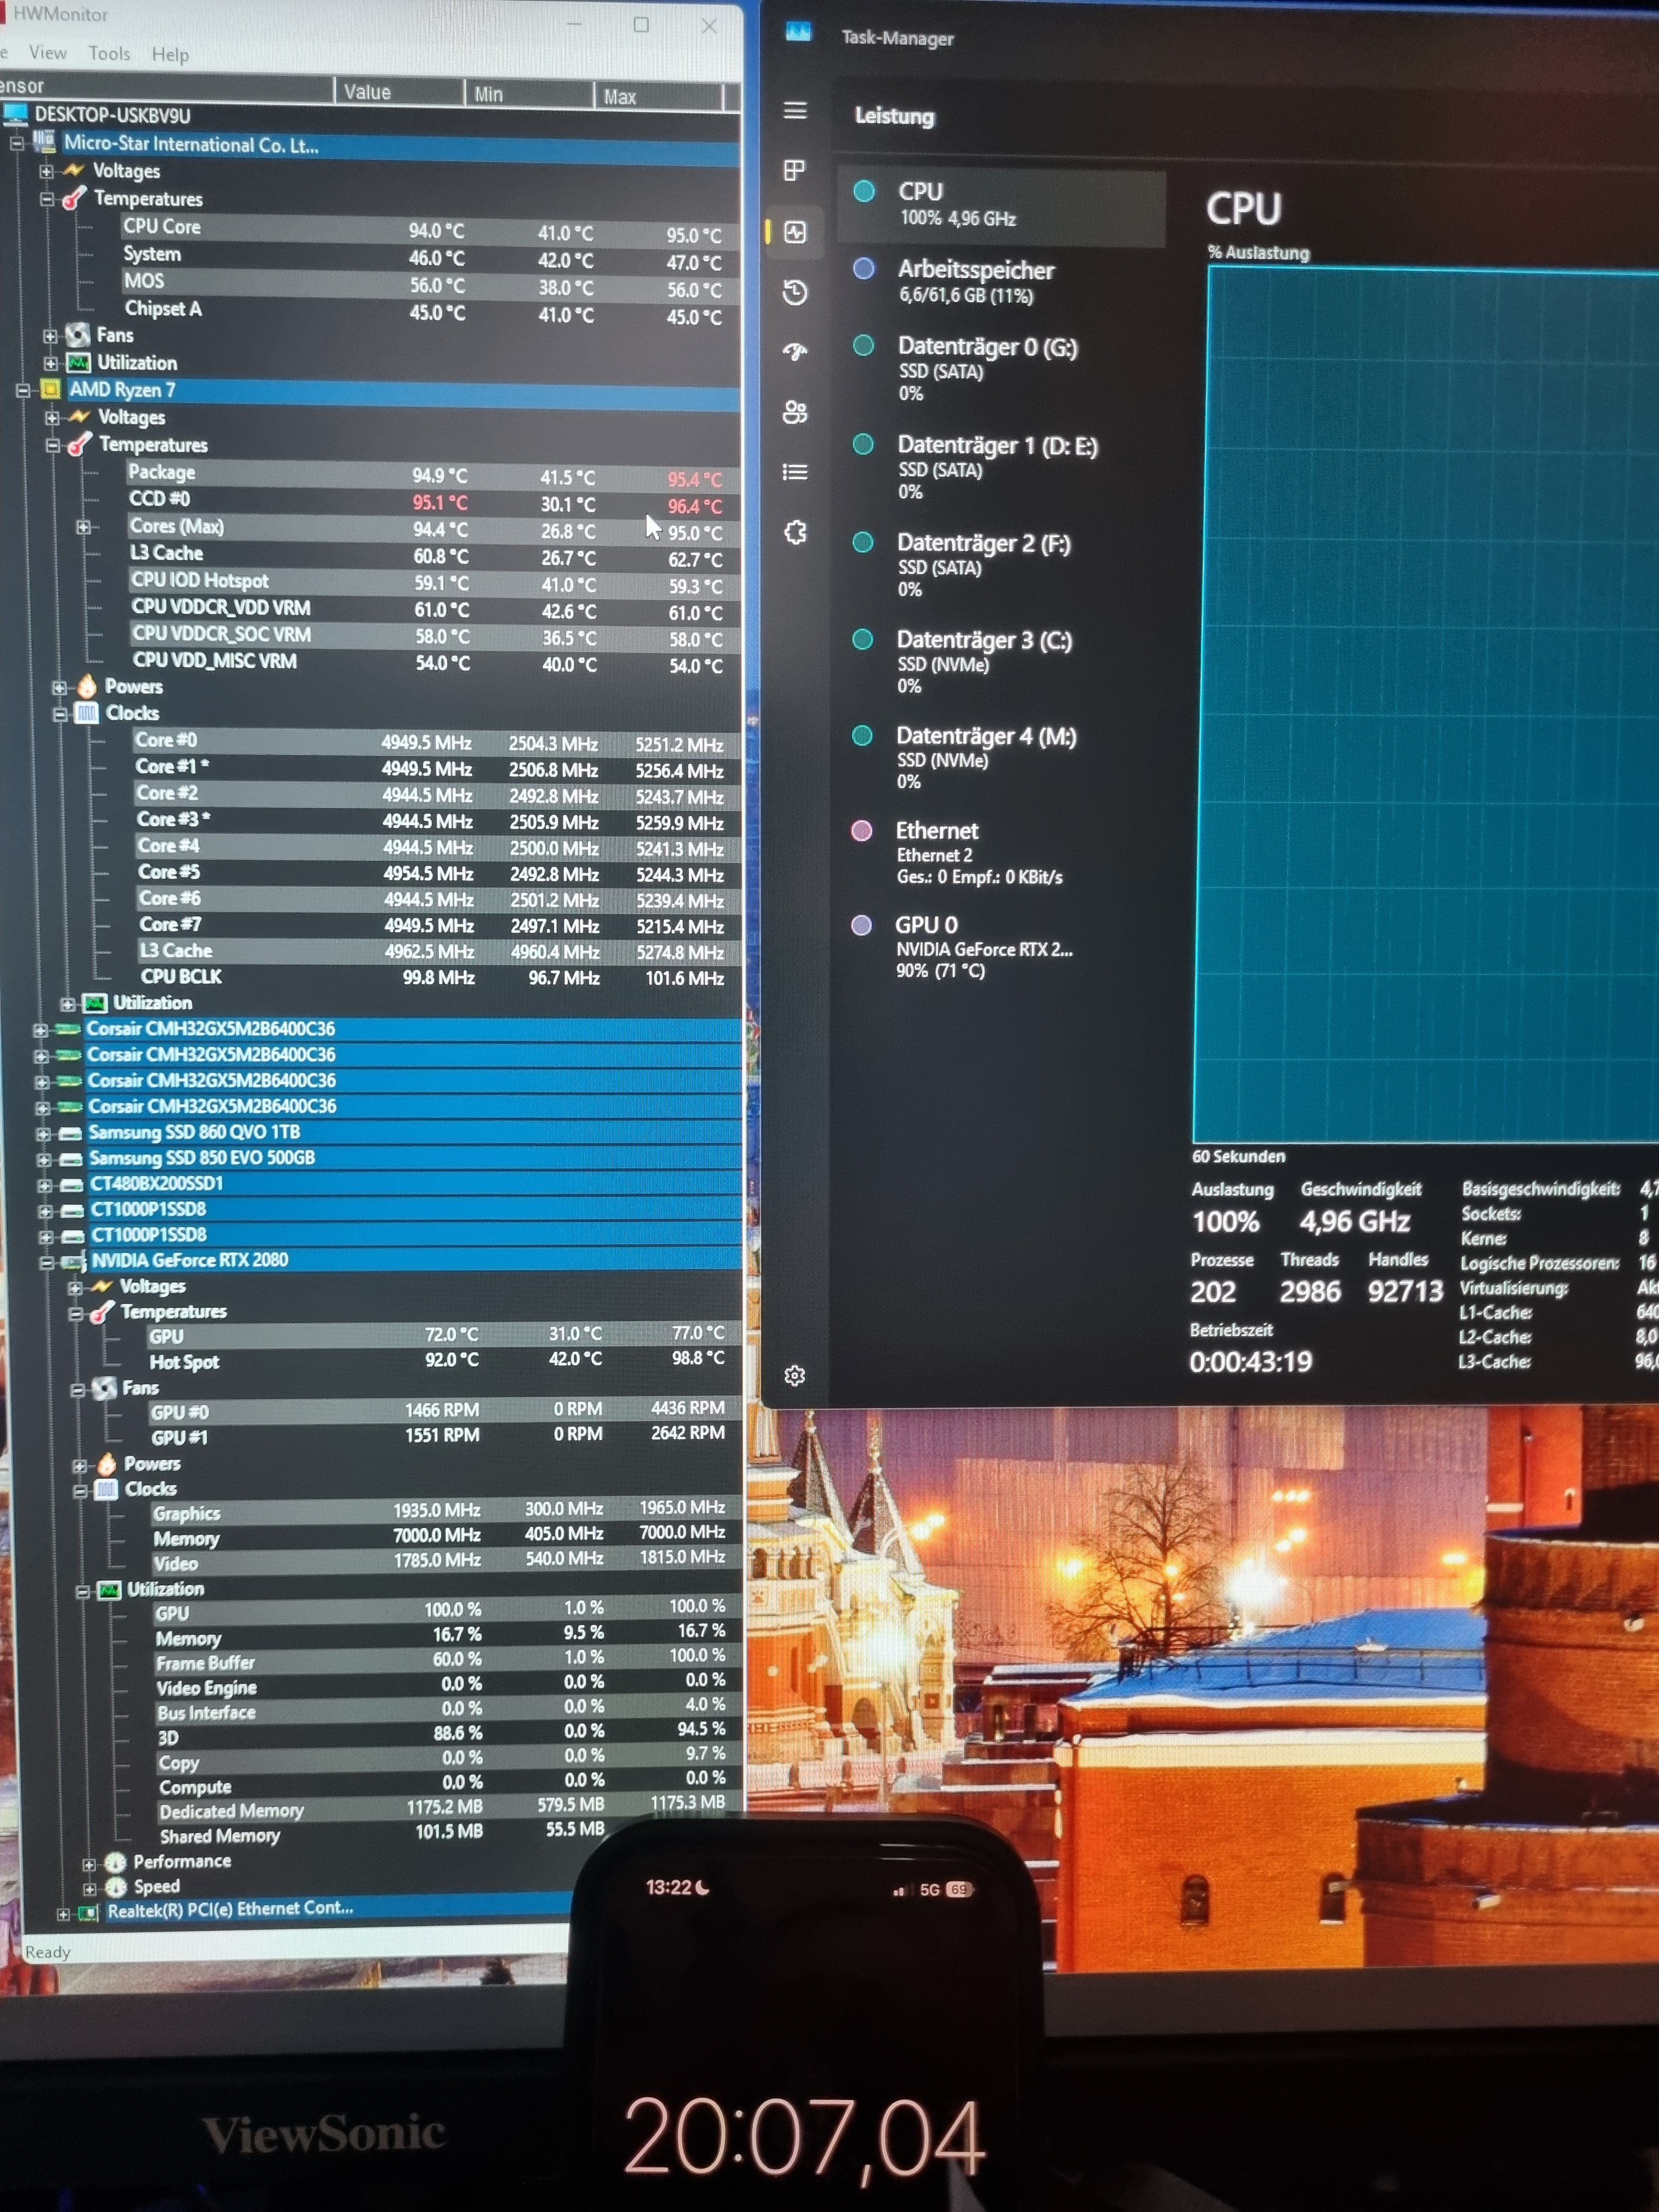Screen dimensions: 1659x2212
Task: Collapse the AMD Ryzen 7 tree node
Action: click(22, 391)
